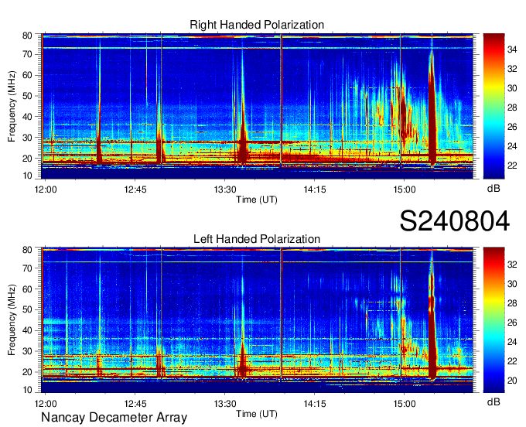Click the 13:30 tick under the left-handed plot
Viewport: 526px width, 427px height.
click(x=225, y=404)
